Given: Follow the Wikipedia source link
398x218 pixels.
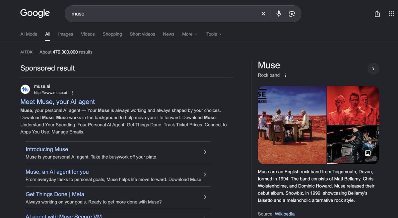Looking at the screenshot, I should click(x=285, y=214).
